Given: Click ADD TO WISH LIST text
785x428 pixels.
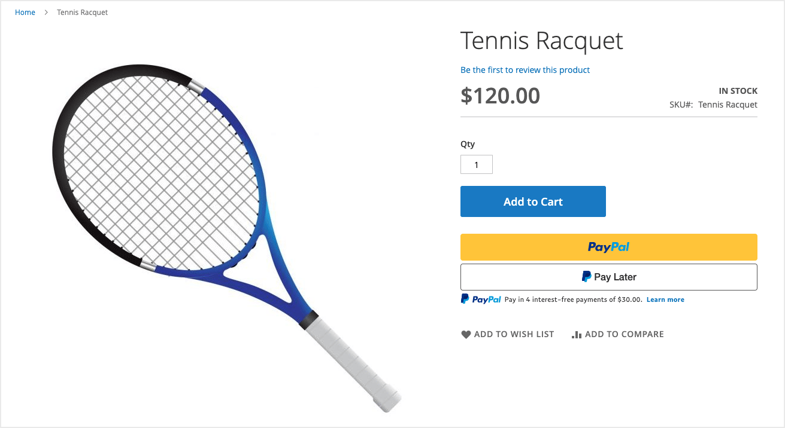Looking at the screenshot, I should [x=514, y=334].
